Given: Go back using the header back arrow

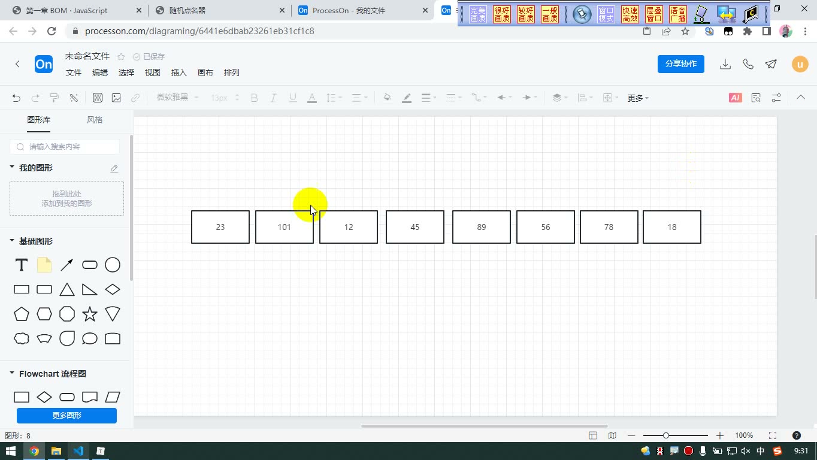Looking at the screenshot, I should tap(17, 64).
